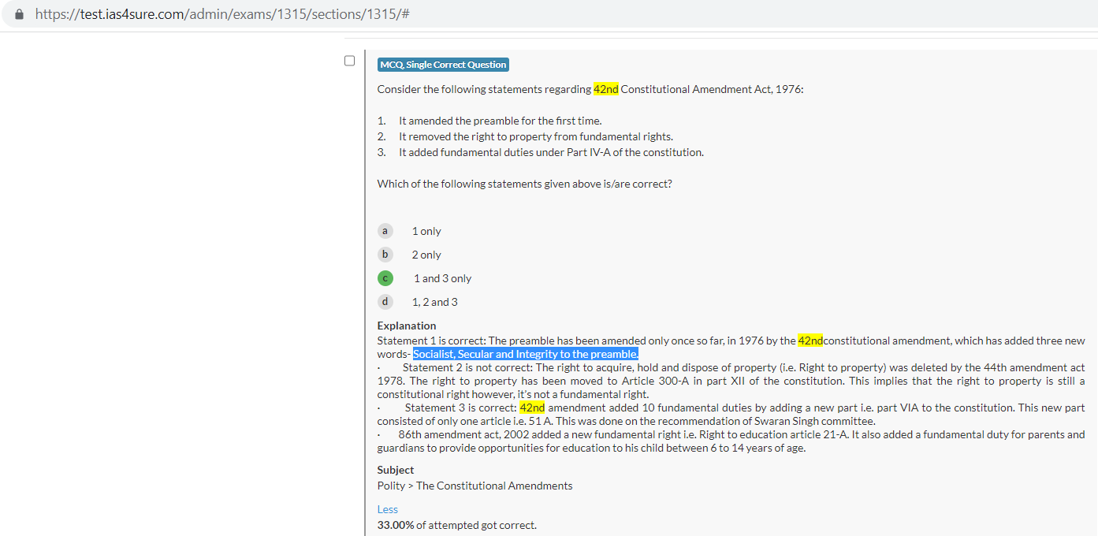
Task: Select option d circle icon
Action: point(385,302)
